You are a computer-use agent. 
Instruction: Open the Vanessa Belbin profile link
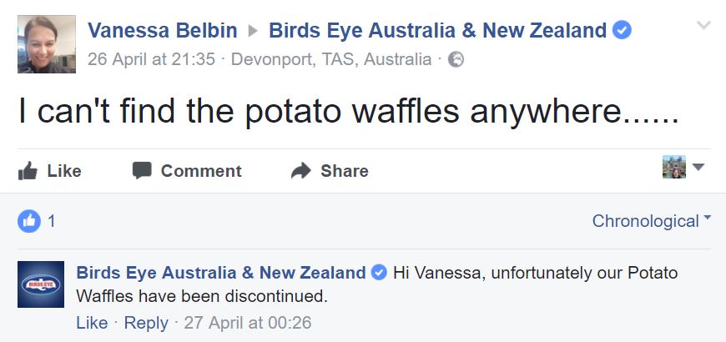coord(163,31)
